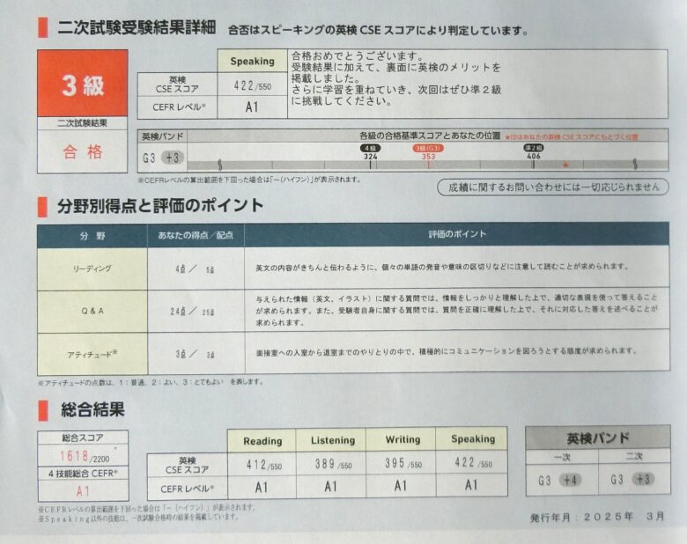Click the 総合スコア value 1618
The width and height of the screenshot is (687, 544).
click(x=78, y=457)
